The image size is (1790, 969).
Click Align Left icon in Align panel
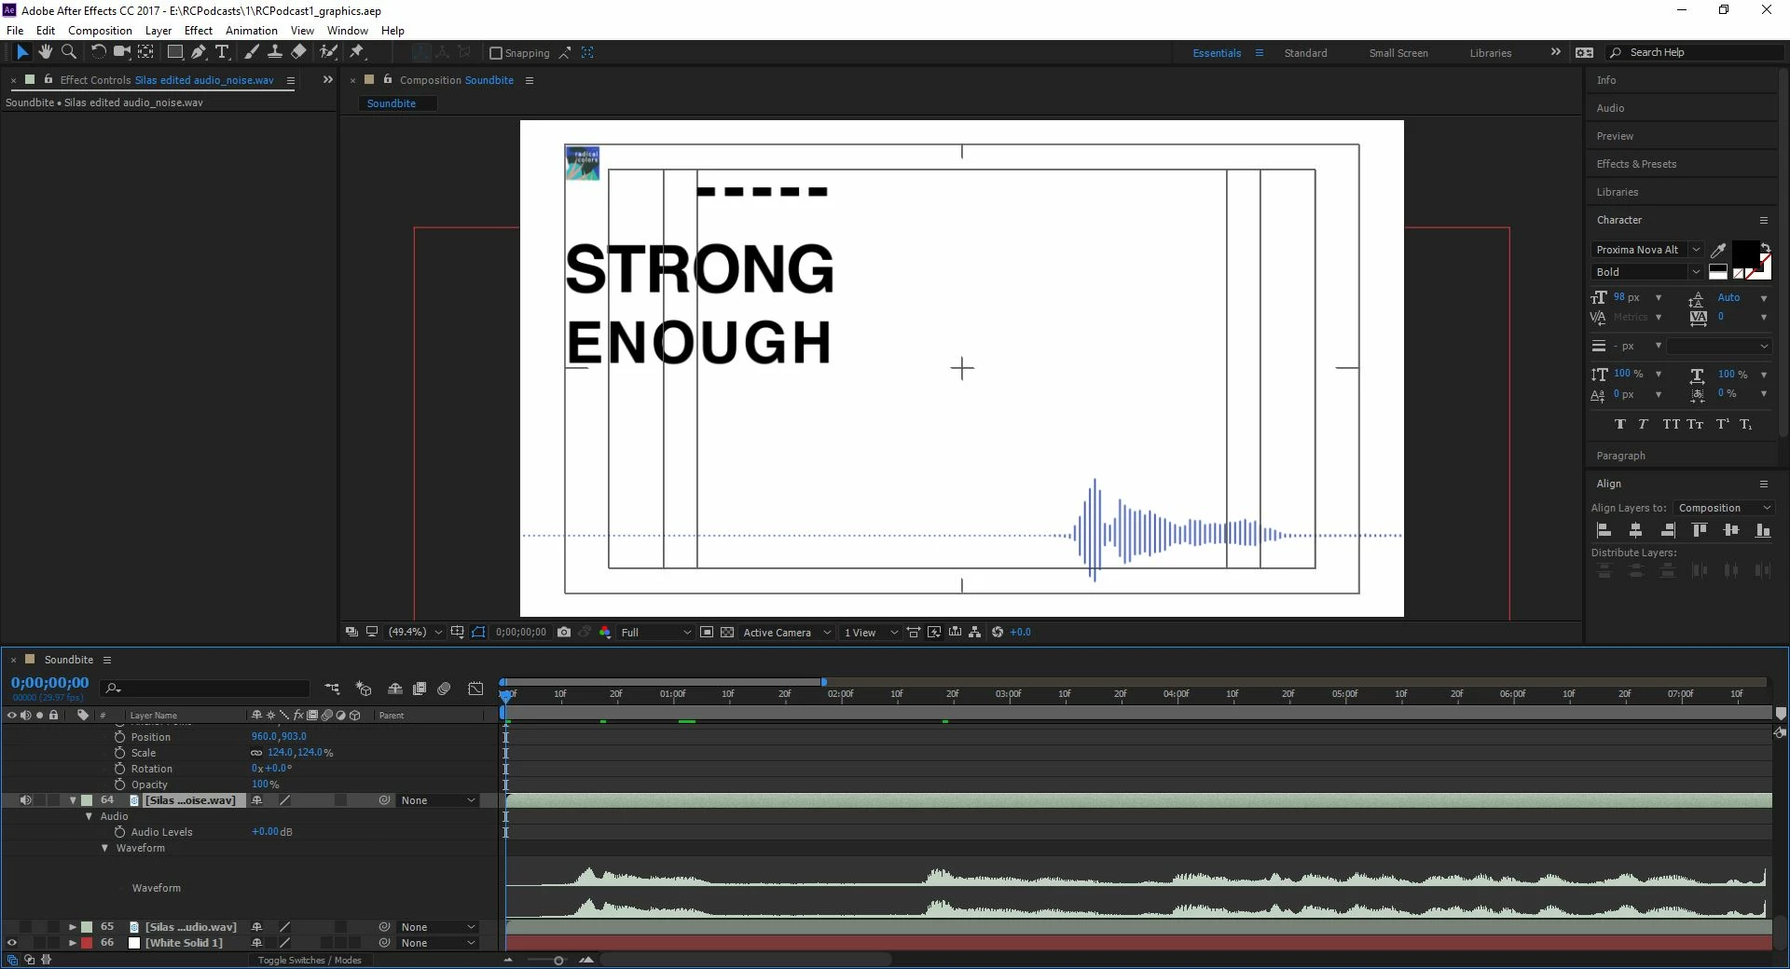(x=1604, y=530)
